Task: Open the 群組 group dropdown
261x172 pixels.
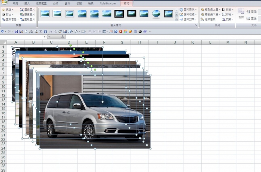Action: coord(228,14)
